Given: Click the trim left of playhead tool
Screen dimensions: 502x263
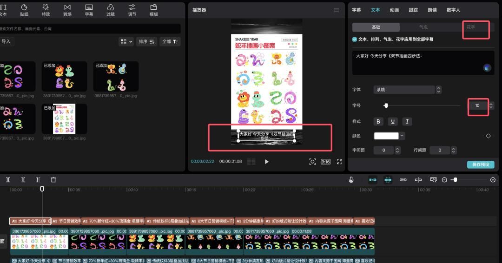Looking at the screenshot, I should point(23,180).
